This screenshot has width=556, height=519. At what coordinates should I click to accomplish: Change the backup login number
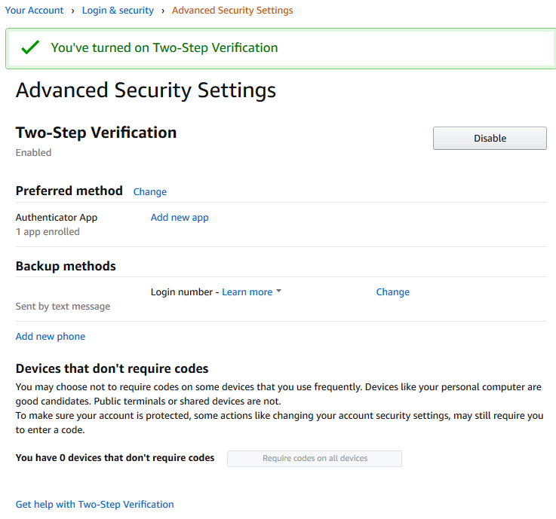pos(392,292)
